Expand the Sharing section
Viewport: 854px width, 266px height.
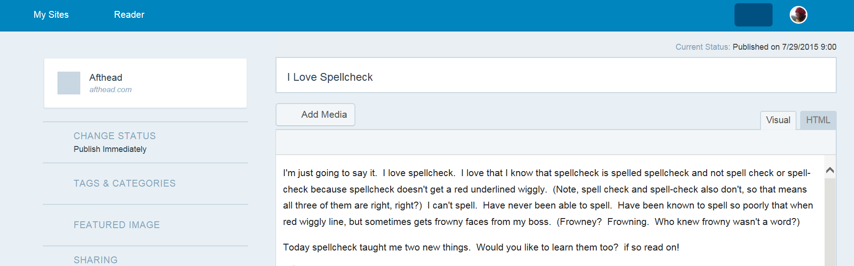[96, 260]
